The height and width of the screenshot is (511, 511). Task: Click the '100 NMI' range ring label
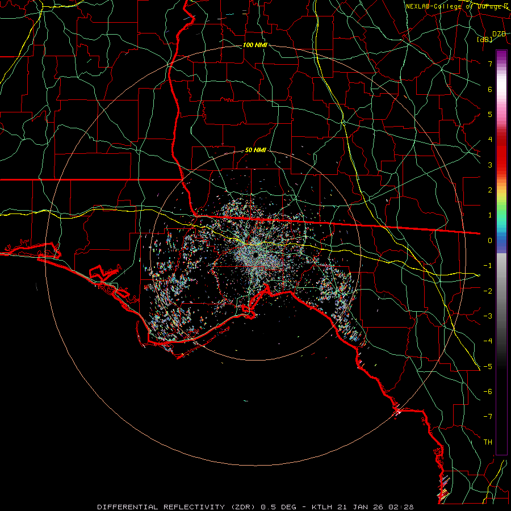coord(255,45)
